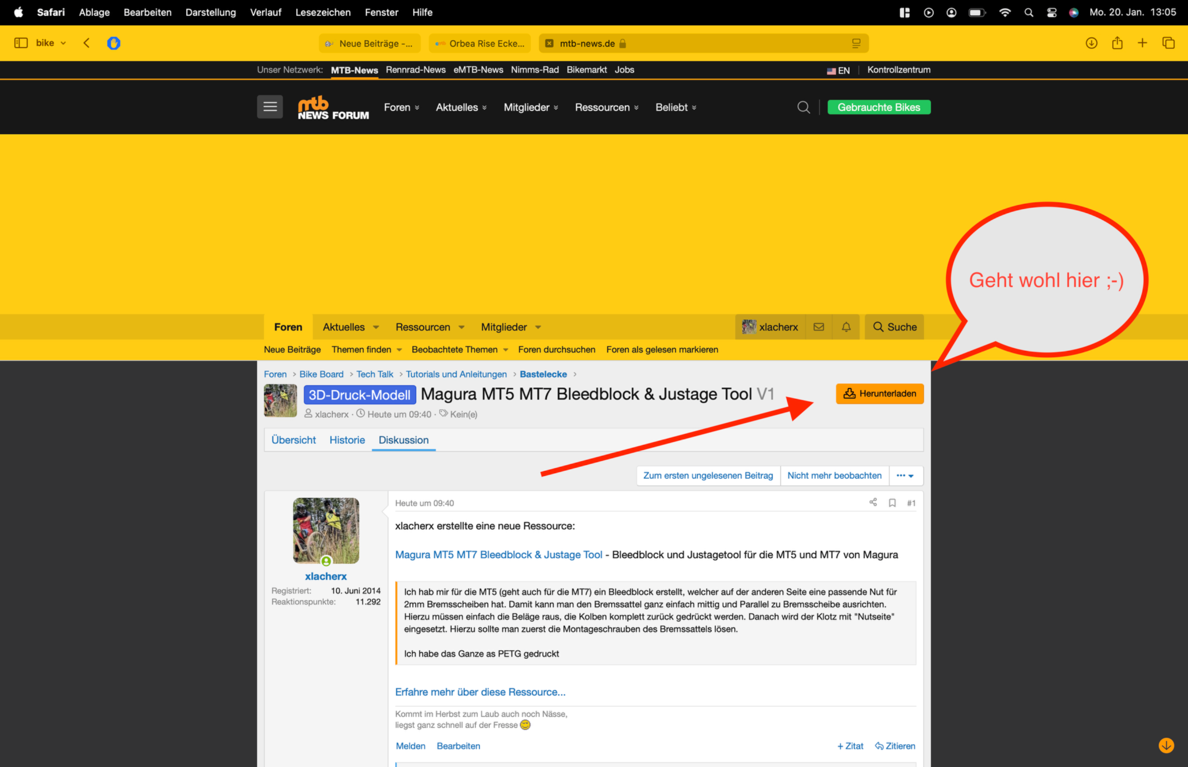Expand Ressourcen arrow in yellow nav bar
Image resolution: width=1188 pixels, height=767 pixels.
(x=461, y=327)
